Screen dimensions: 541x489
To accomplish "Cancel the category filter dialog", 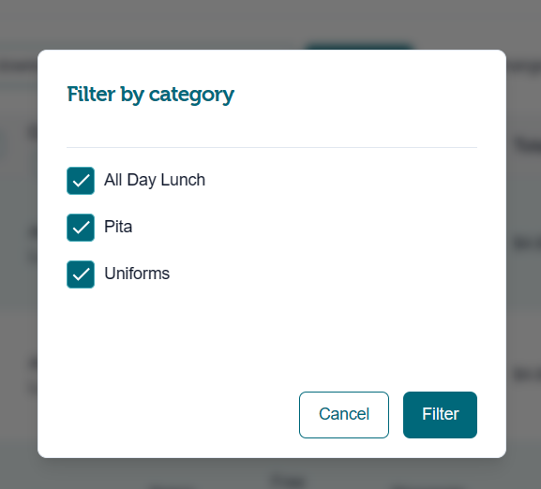I will coord(344,415).
